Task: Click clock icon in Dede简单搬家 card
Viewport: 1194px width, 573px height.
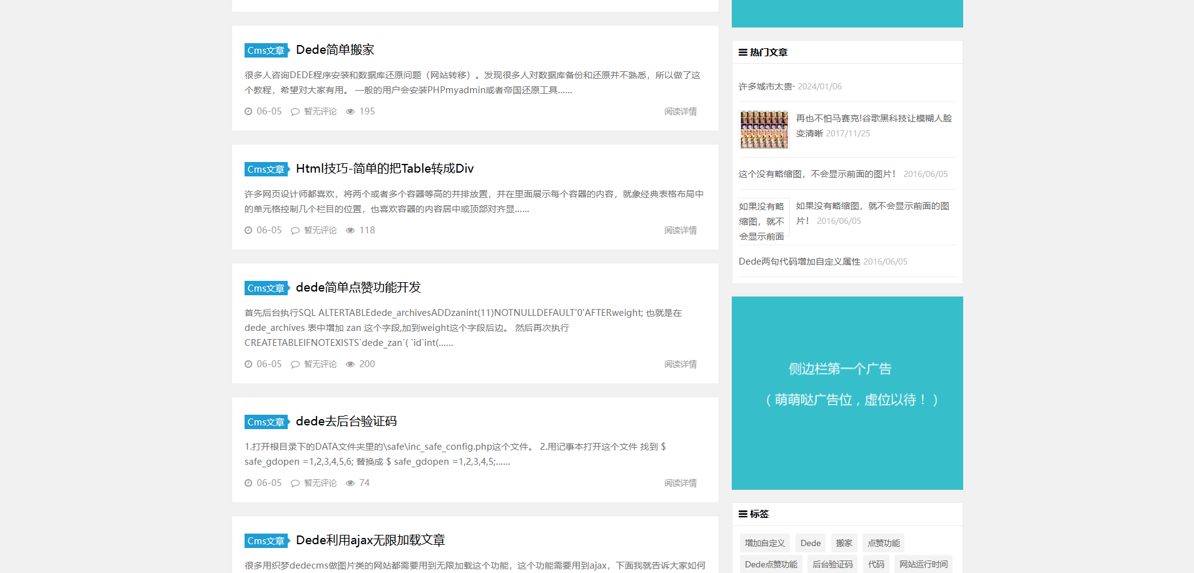Action: pyautogui.click(x=248, y=111)
